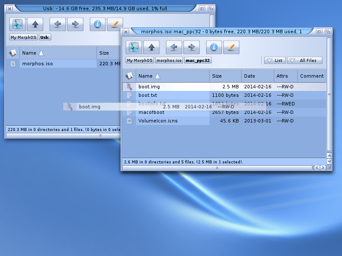342x256 pixels.
Task: Select macofboot file name
Action: 151,113
